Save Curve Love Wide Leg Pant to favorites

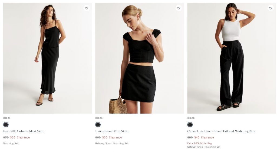[x=271, y=8]
